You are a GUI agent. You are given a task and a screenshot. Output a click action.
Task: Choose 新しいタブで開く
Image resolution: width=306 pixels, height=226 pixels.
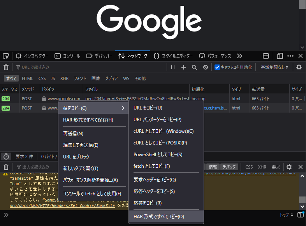[93, 169]
